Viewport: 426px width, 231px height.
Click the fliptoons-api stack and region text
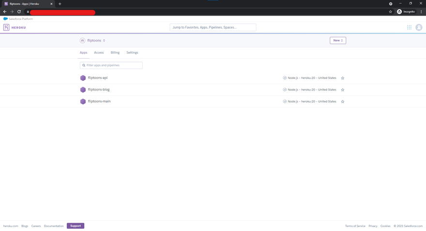pos(312,77)
